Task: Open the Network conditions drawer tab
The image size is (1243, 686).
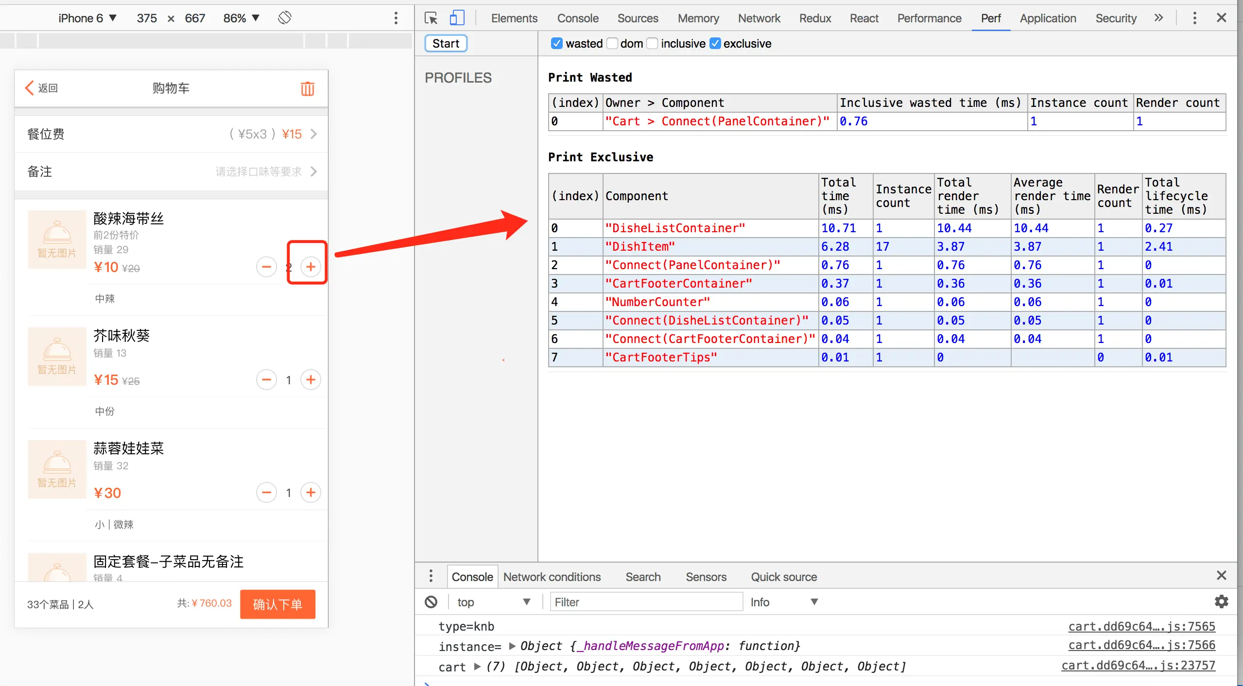Action: (552, 577)
